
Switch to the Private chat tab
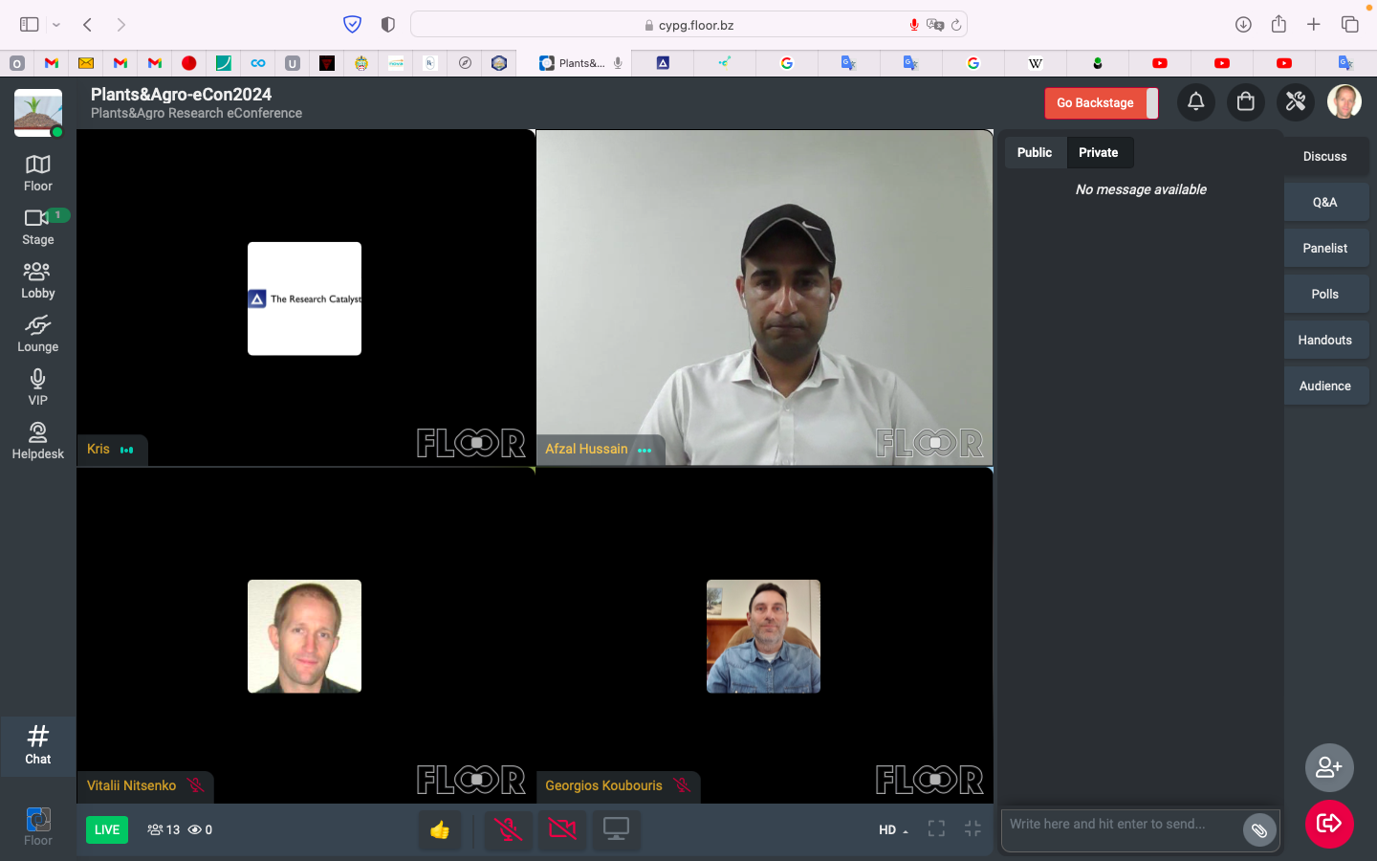click(x=1099, y=152)
